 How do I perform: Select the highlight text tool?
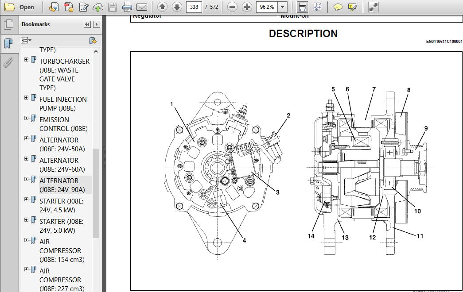pyautogui.click(x=353, y=7)
